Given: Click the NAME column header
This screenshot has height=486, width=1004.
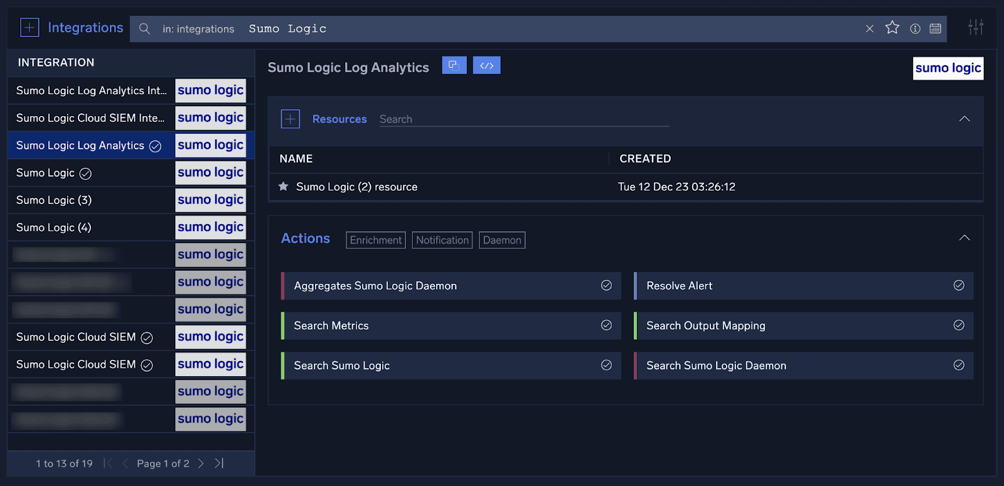Looking at the screenshot, I should pos(296,159).
